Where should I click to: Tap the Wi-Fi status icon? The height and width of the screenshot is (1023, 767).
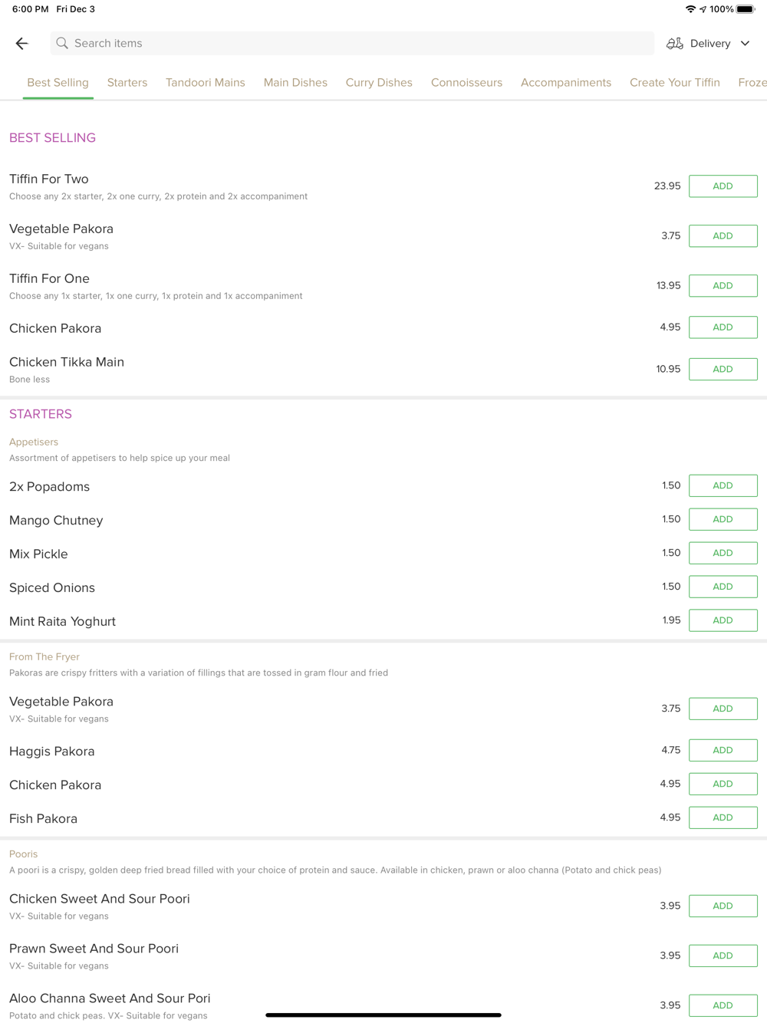[x=690, y=9]
